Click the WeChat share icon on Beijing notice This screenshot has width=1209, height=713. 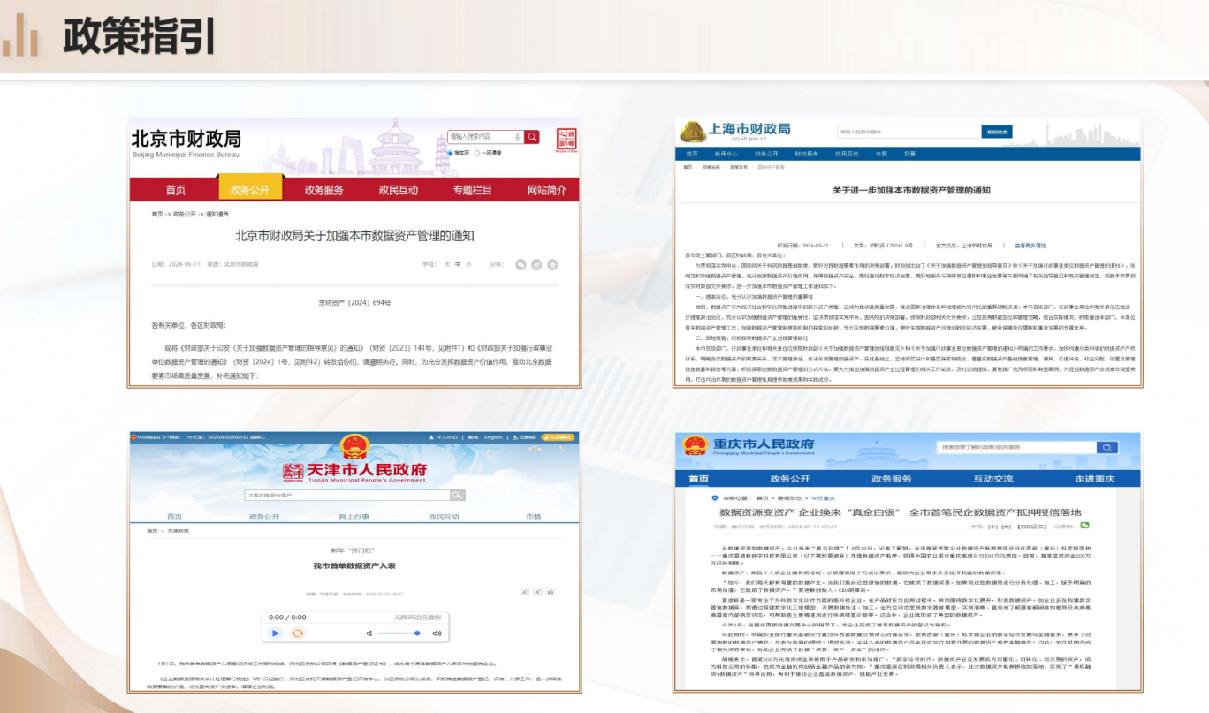521,264
